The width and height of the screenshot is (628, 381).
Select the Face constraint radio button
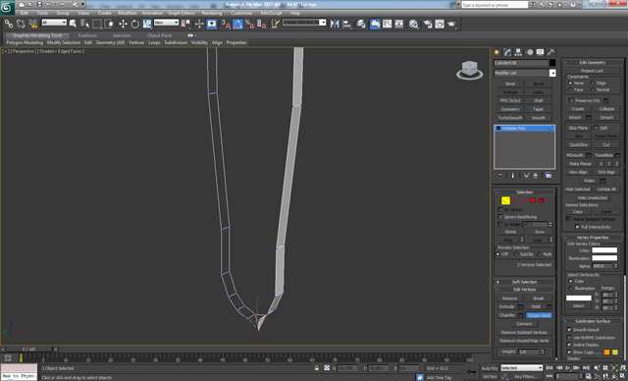(x=570, y=89)
